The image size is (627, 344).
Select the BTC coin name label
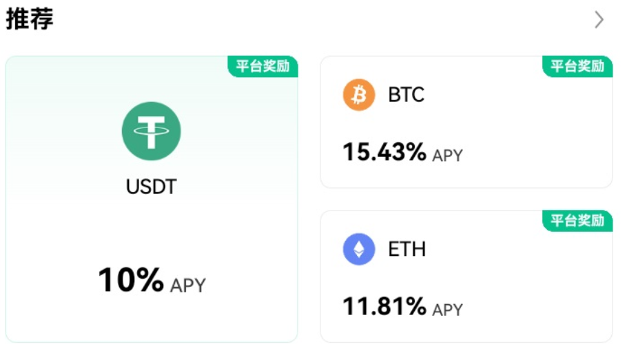[407, 95]
